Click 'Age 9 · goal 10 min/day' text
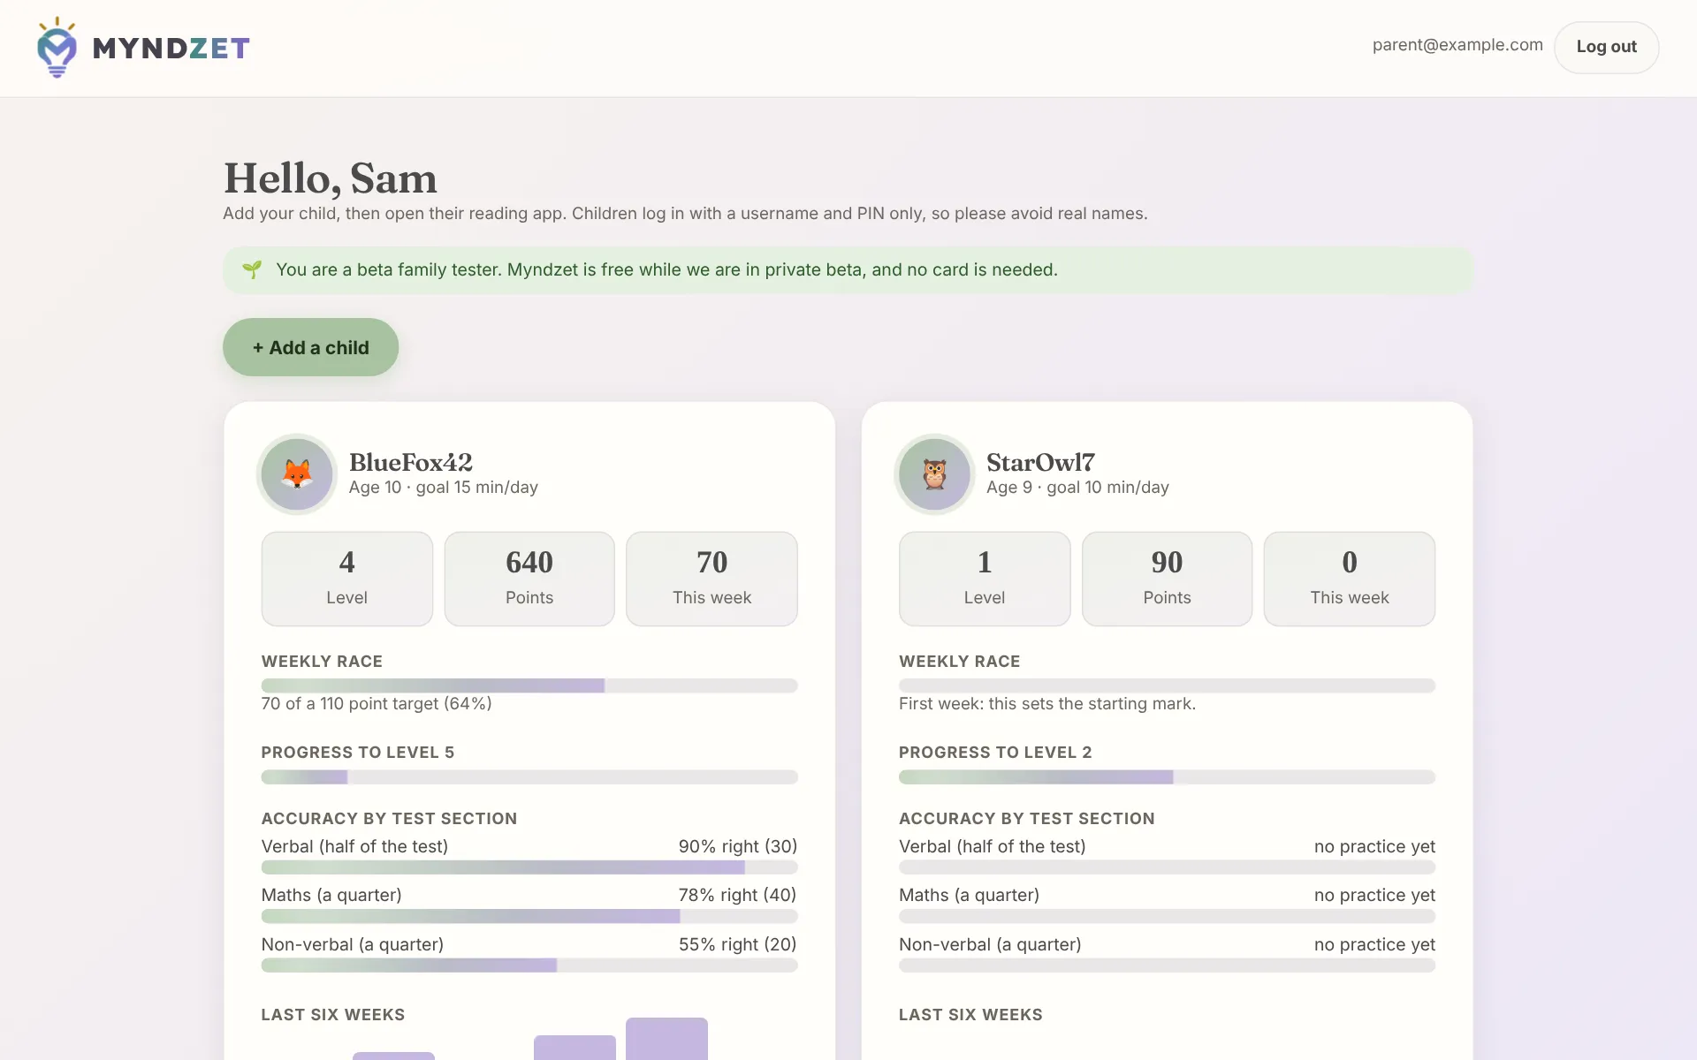 point(1077,488)
